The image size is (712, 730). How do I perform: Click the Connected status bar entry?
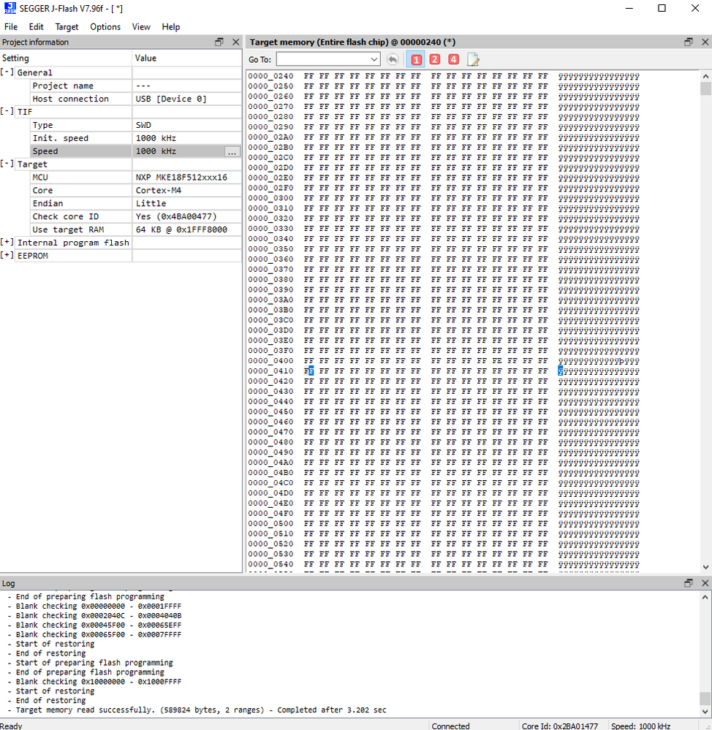pyautogui.click(x=451, y=726)
